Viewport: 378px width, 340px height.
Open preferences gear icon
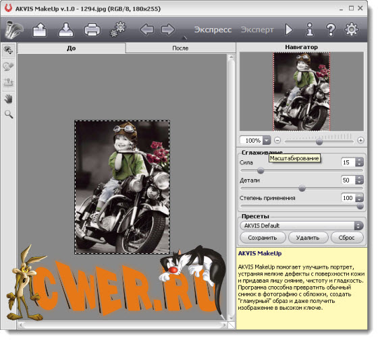coord(351,30)
